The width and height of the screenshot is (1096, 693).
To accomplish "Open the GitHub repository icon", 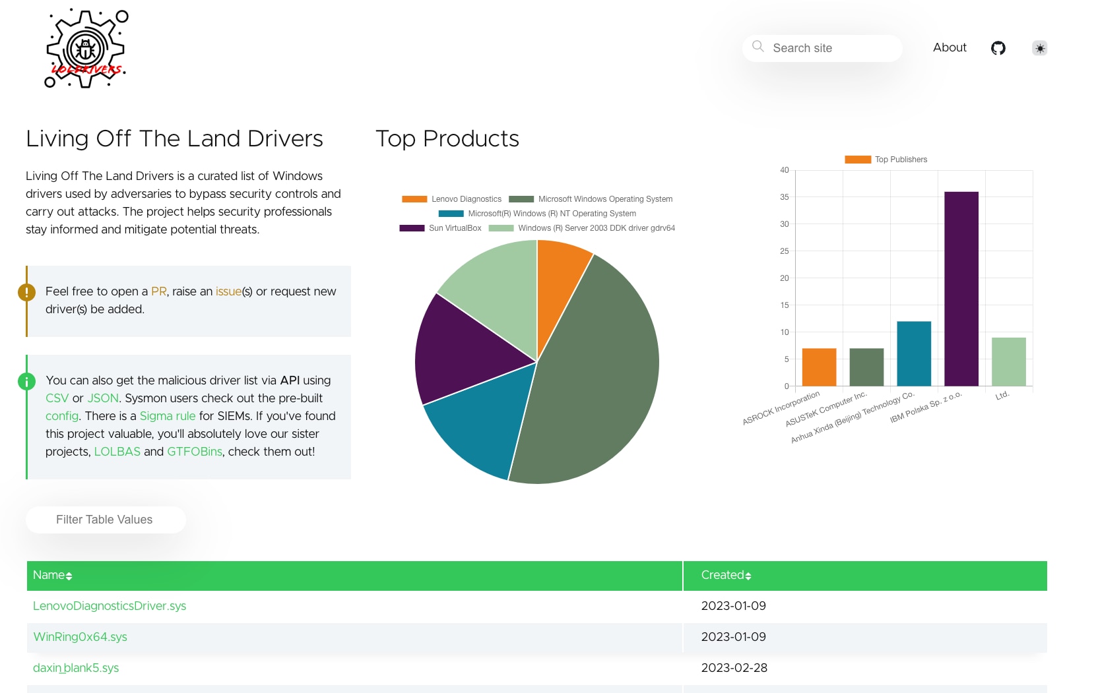I will pos(998,48).
